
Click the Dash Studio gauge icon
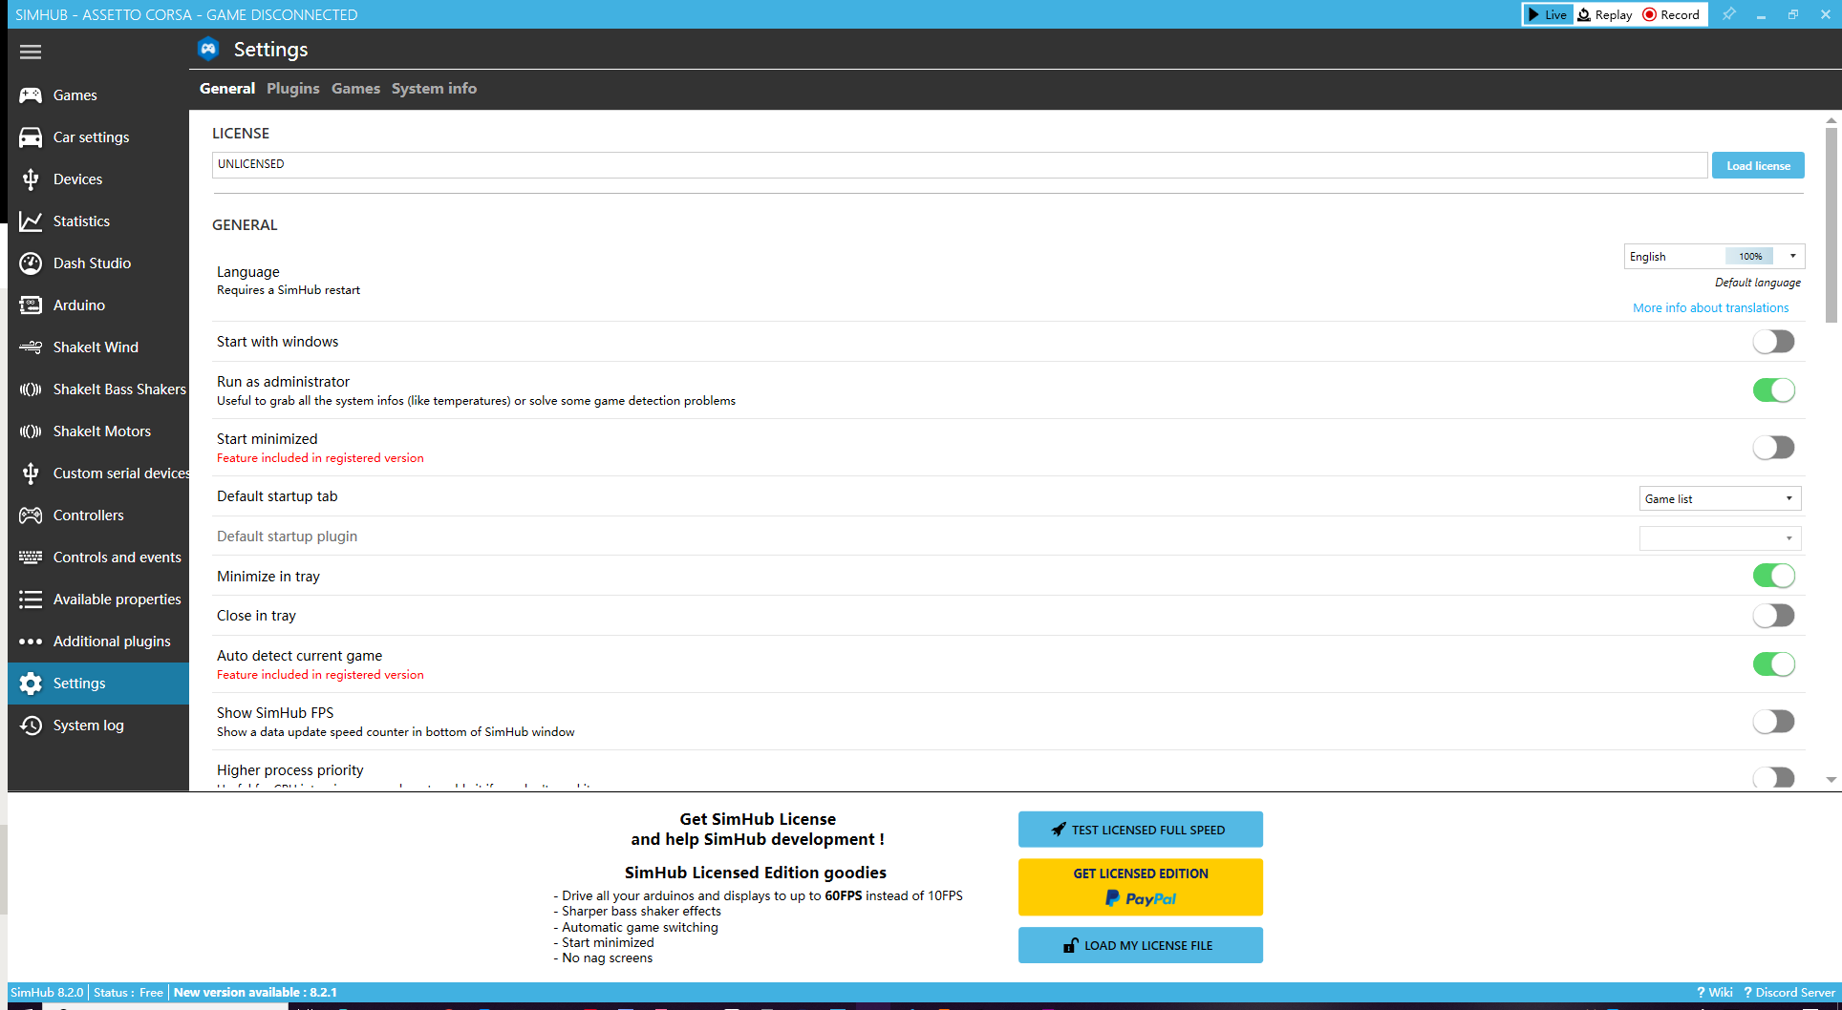click(31, 263)
